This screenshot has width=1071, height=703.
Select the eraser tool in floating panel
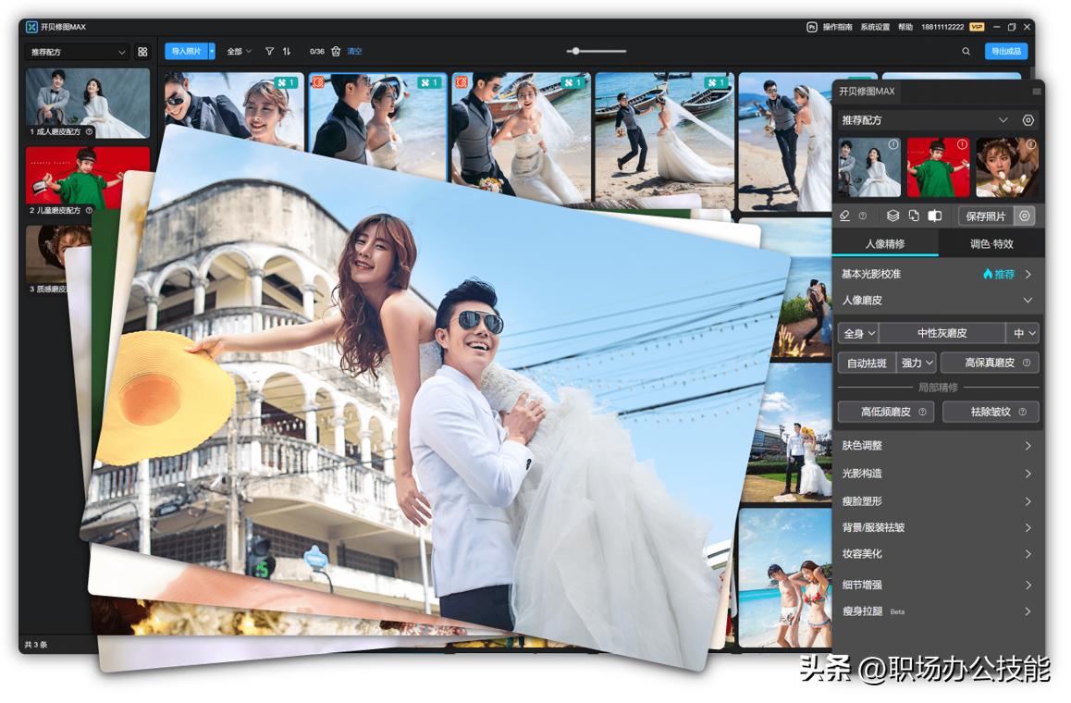844,216
